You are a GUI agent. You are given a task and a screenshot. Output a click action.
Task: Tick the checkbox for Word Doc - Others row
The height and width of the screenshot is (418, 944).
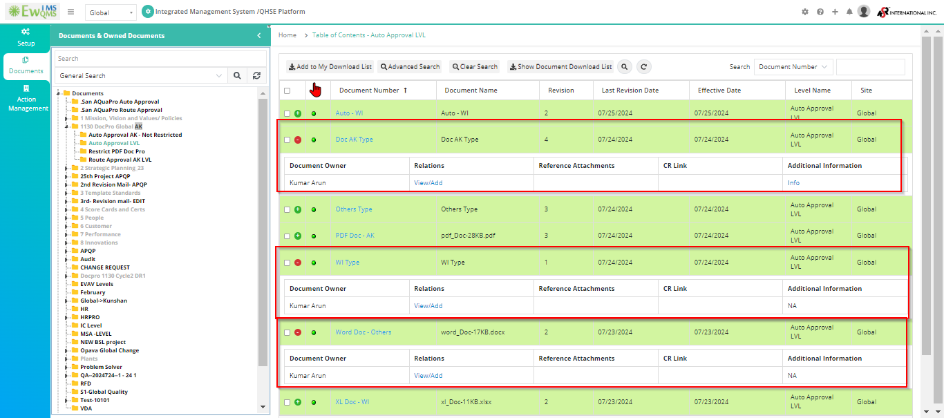[287, 332]
